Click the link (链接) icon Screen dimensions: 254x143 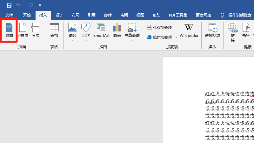tap(233, 32)
